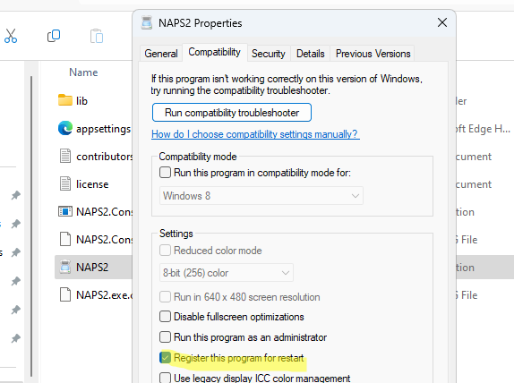The height and width of the screenshot is (383, 514).
Task: Open How do I choose compatibility settings manually link
Action: 255,134
